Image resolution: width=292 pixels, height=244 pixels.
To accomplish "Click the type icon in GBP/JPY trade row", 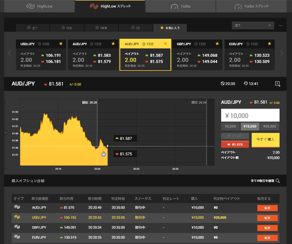I will click(17, 227).
